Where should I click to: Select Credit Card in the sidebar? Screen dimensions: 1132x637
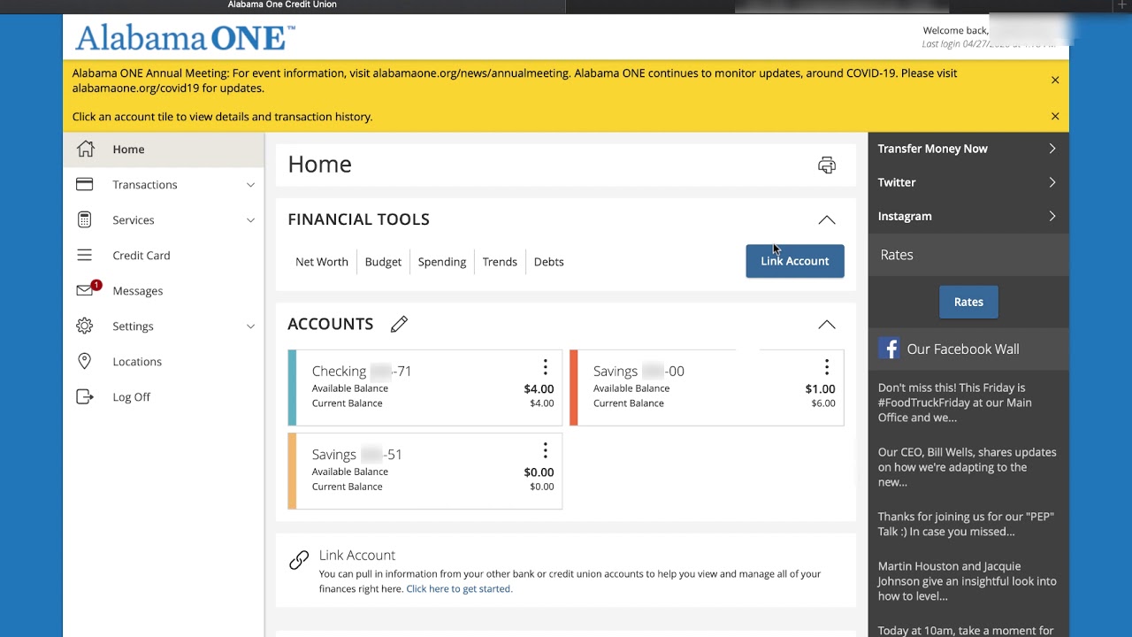pyautogui.click(x=141, y=255)
